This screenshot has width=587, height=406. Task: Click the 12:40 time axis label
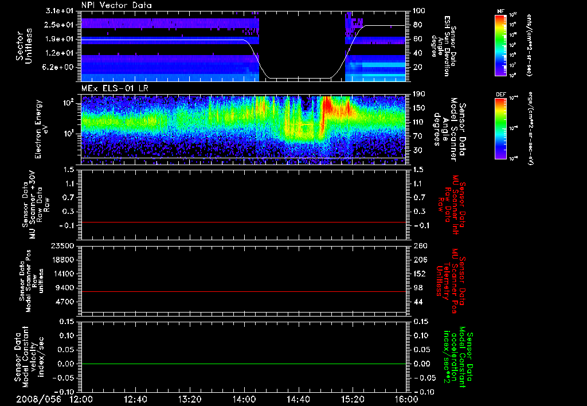pyautogui.click(x=136, y=399)
